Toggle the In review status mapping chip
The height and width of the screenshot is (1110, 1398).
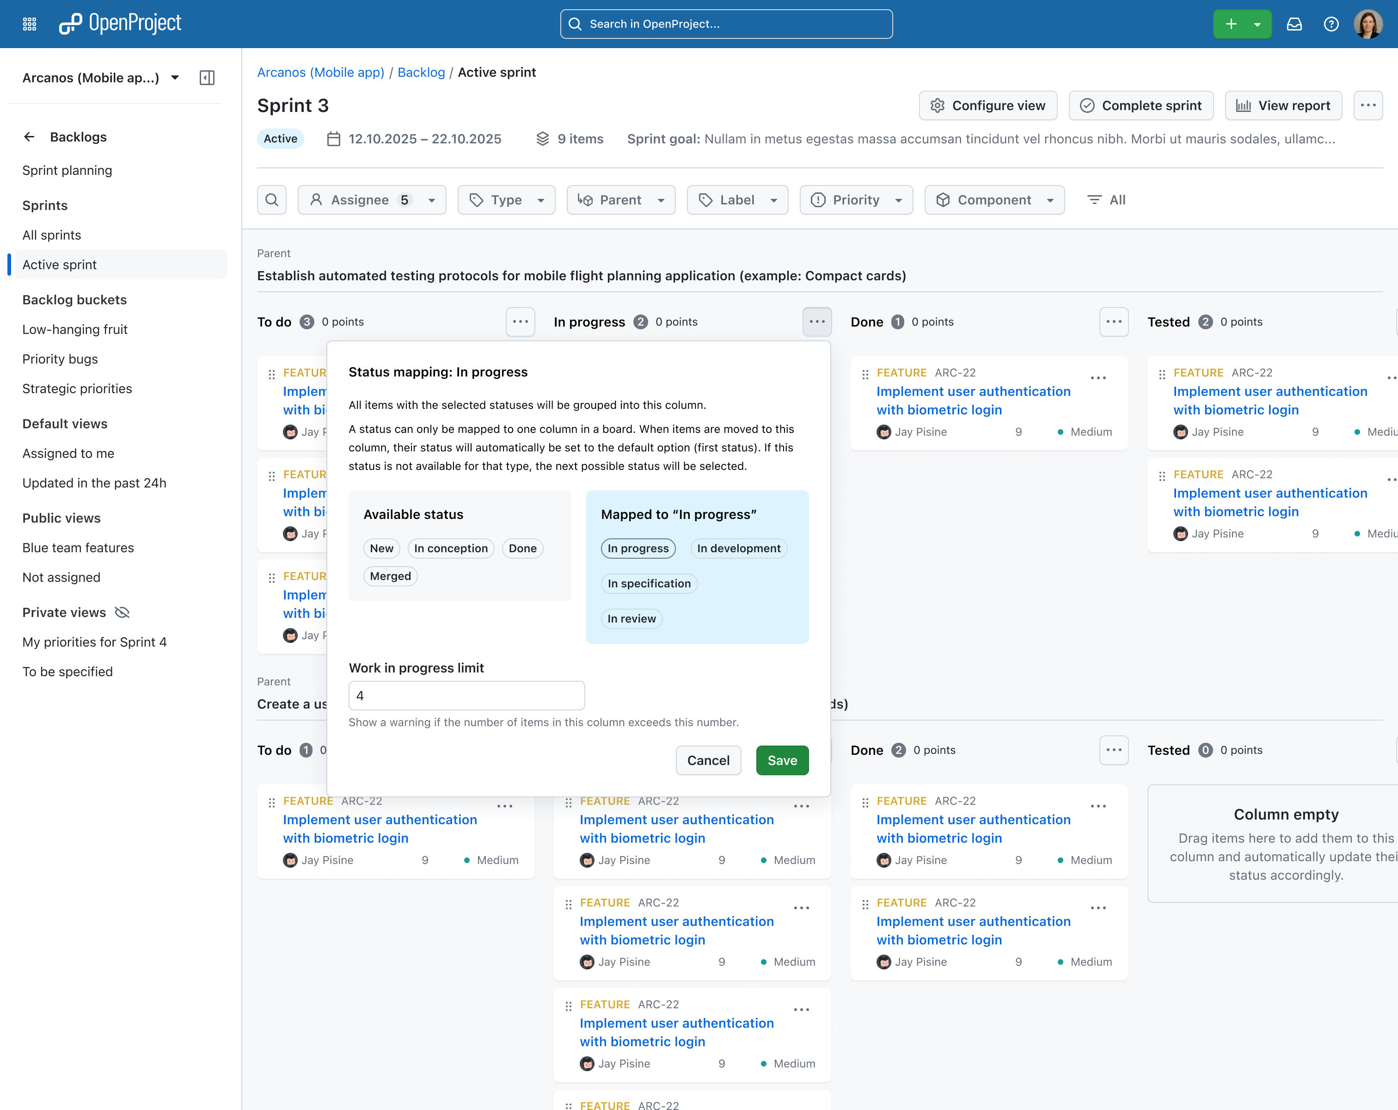pyautogui.click(x=631, y=618)
